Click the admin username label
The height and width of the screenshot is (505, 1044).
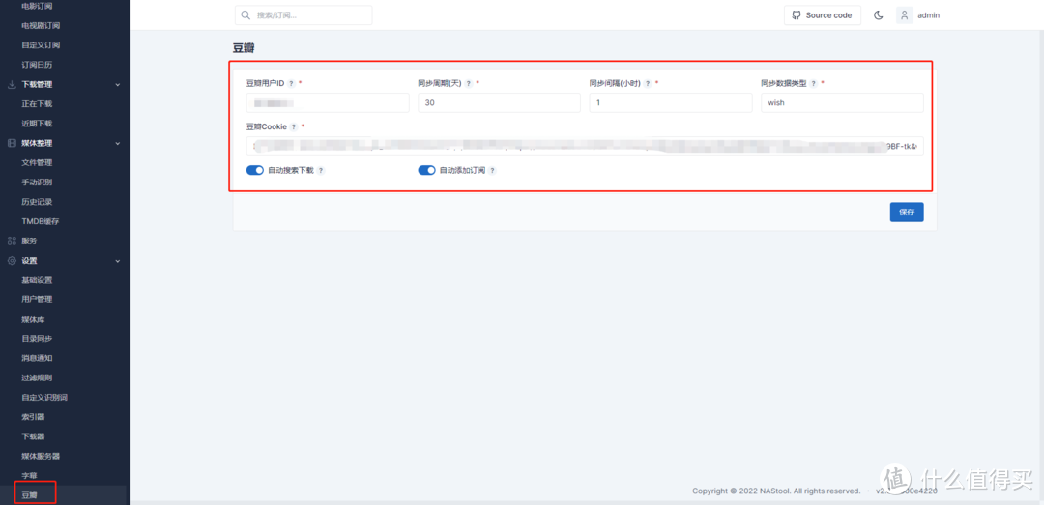coord(928,15)
